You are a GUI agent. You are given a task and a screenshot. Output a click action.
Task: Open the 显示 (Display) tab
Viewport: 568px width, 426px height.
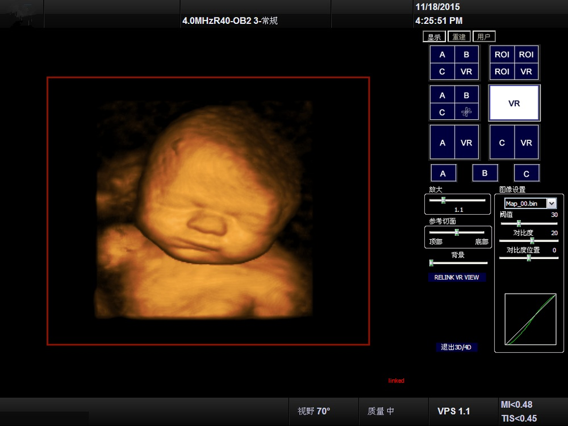click(x=434, y=37)
